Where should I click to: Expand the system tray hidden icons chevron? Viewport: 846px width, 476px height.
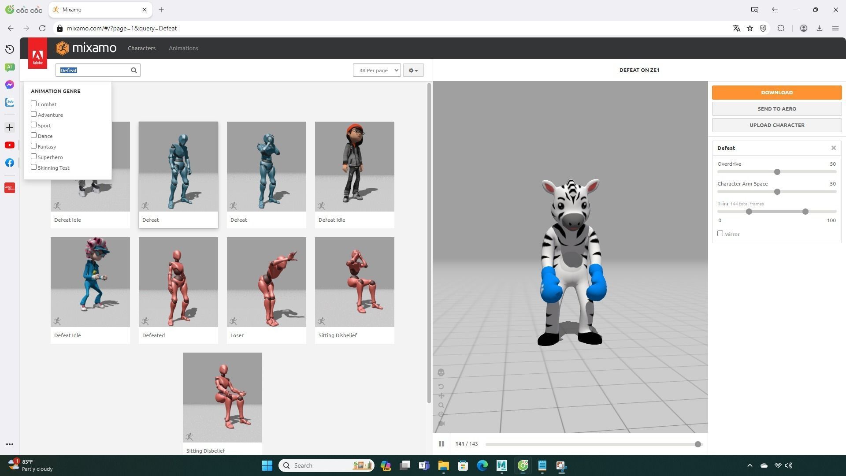tap(750, 465)
